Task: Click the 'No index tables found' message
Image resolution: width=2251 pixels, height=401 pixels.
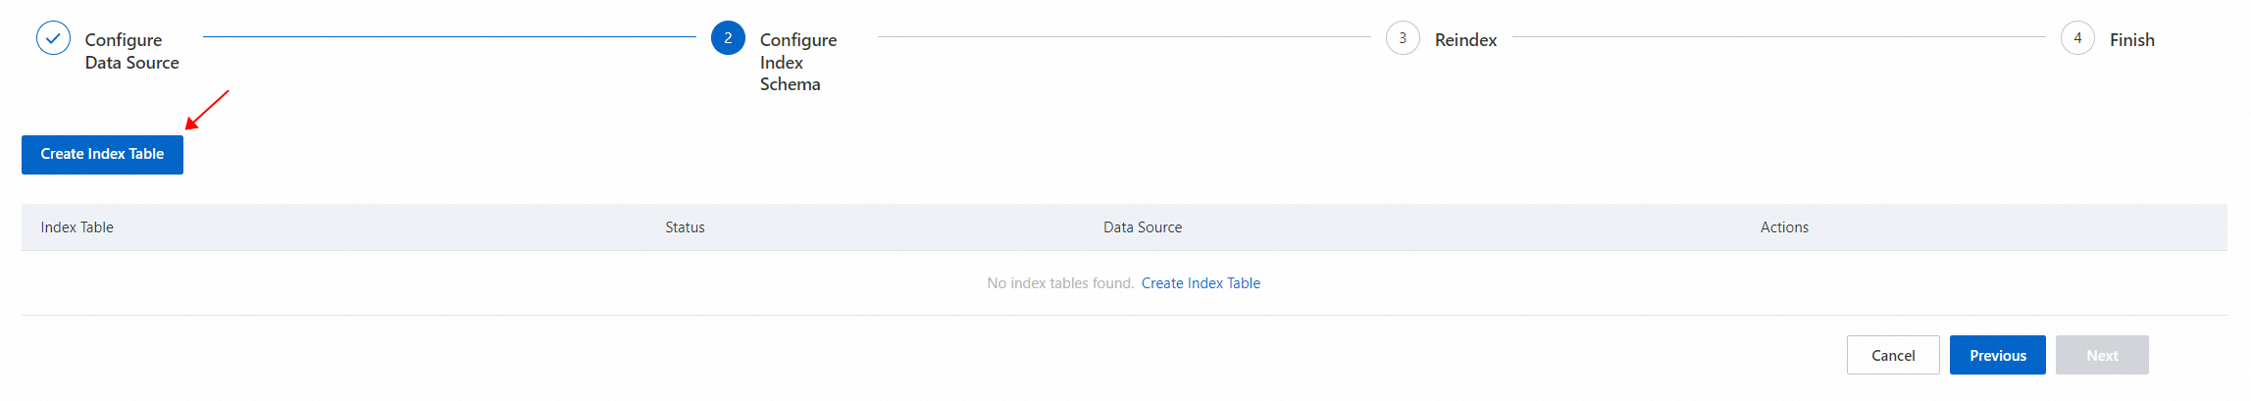Action: pos(1059,283)
